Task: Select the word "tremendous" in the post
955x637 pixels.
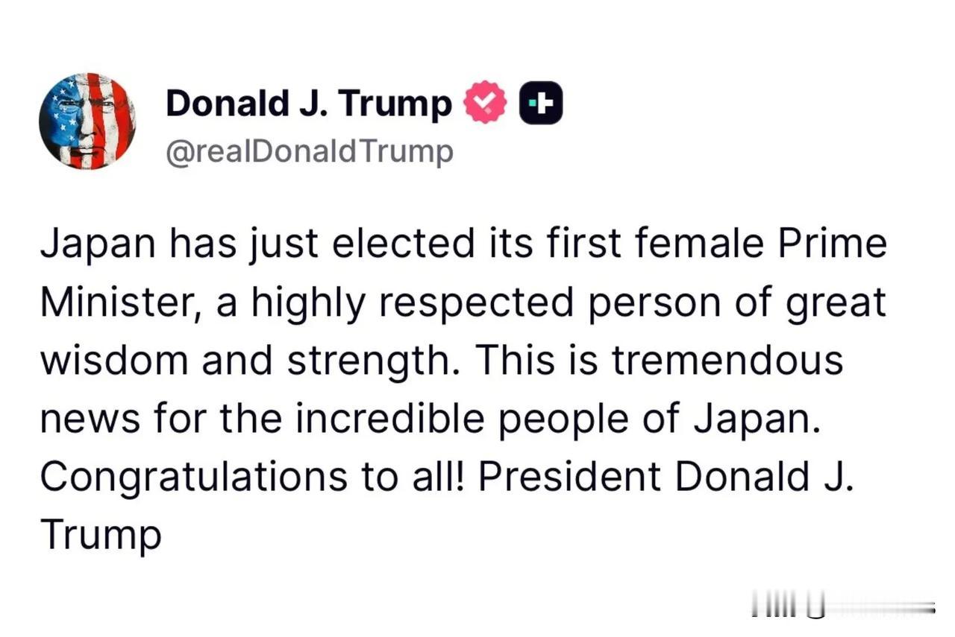Action: pyautogui.click(x=727, y=361)
